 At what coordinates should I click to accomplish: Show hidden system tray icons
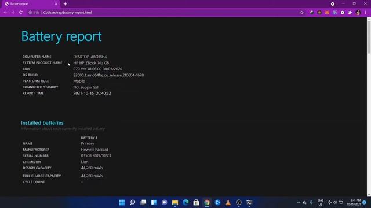tap(299, 202)
